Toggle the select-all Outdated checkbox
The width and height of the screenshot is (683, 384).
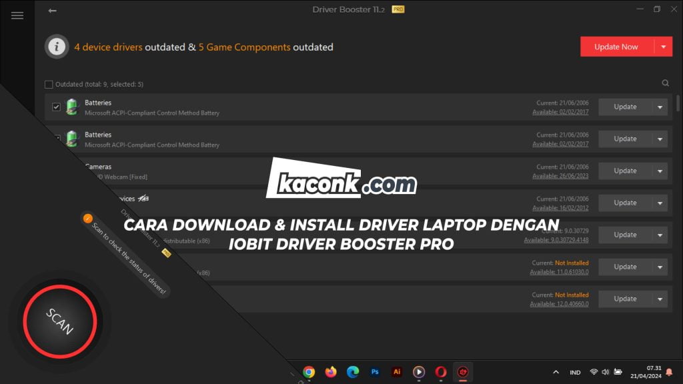tap(49, 85)
